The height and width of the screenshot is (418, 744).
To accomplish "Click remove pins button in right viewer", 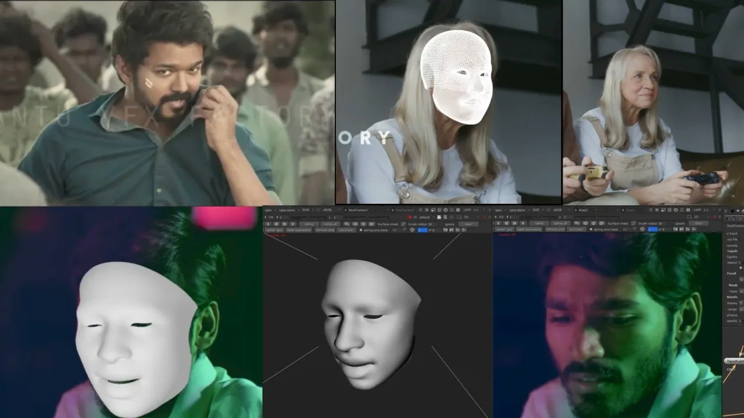I will tap(555, 230).
